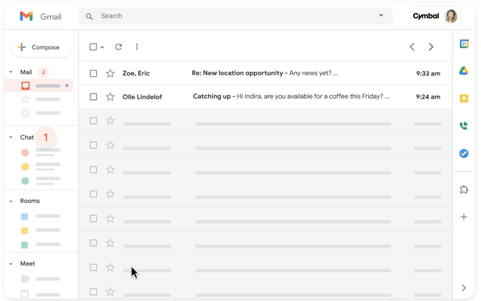Open Google Keep notes panel

[x=464, y=98]
